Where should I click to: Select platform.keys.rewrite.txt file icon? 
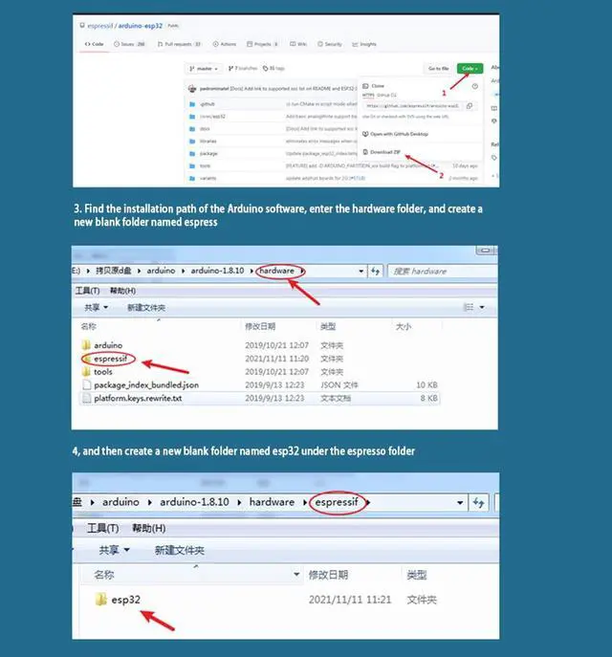click(86, 398)
